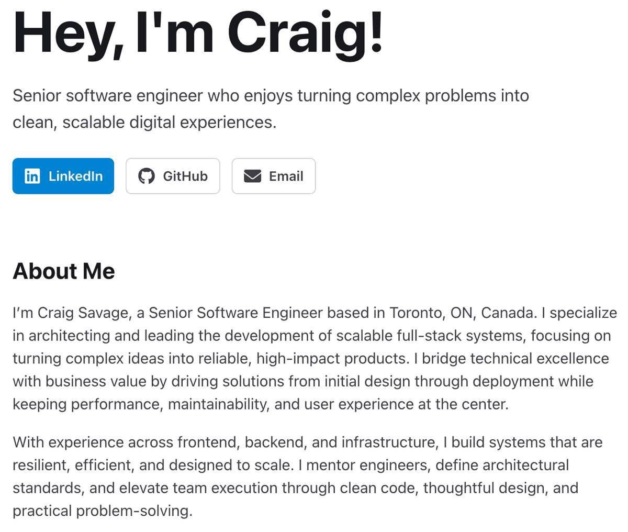628x532 pixels.
Task: Click the 'About Me' section heading
Action: click(63, 271)
